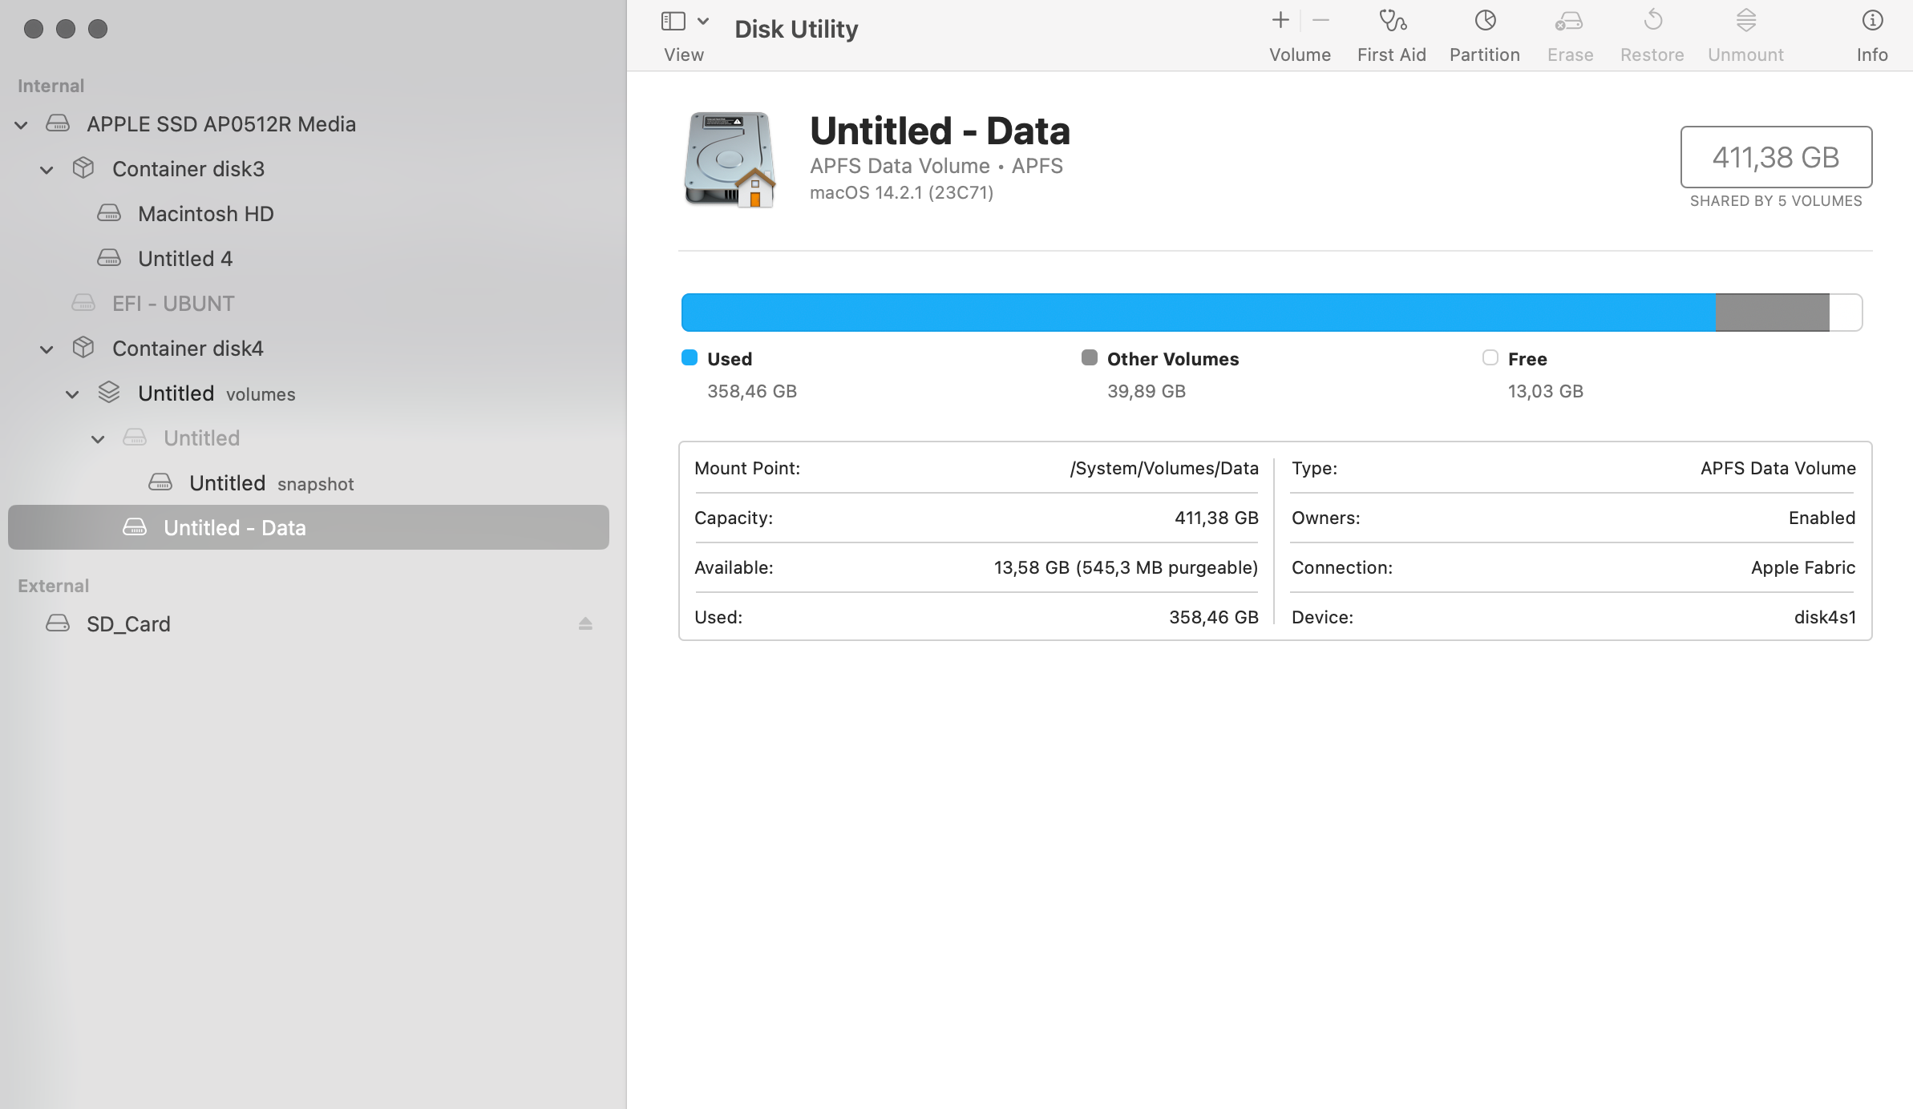Viewport: 1913px width, 1109px height.
Task: Click the Info toolbar icon
Action: click(1872, 22)
